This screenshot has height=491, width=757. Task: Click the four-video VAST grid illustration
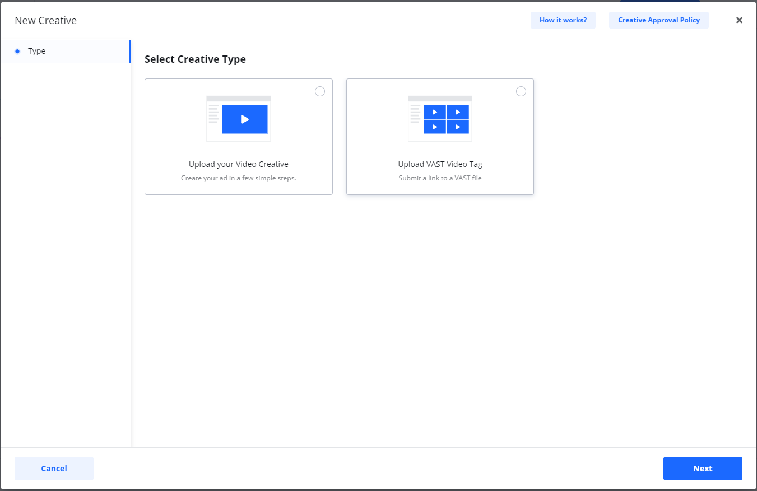coord(440,119)
